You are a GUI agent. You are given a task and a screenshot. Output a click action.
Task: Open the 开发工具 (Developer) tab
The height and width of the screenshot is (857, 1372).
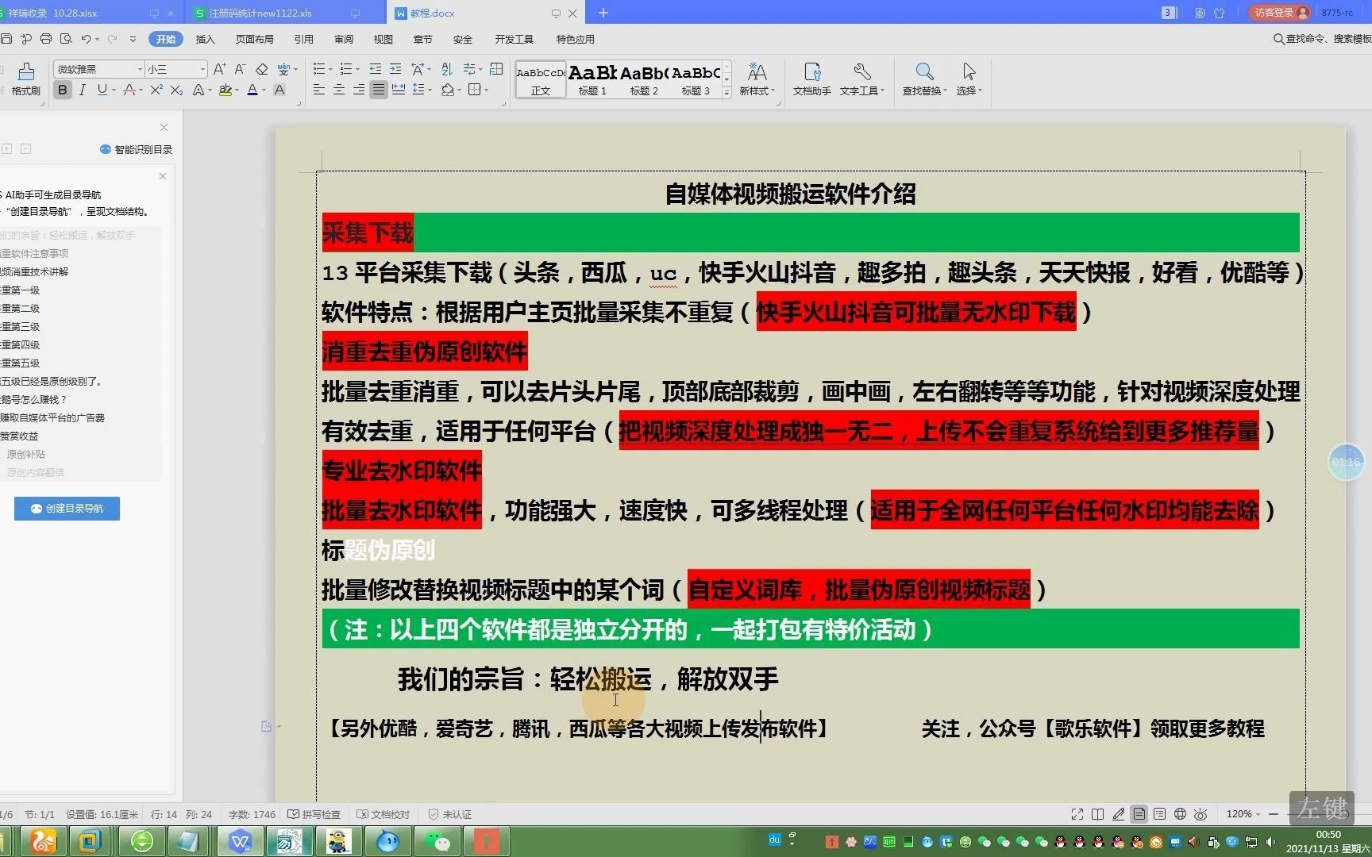point(514,39)
